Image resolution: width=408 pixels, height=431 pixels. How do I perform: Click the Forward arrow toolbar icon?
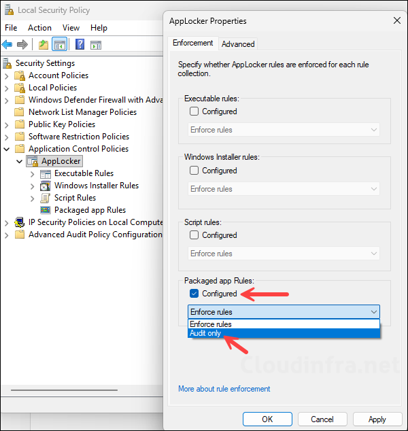point(22,45)
